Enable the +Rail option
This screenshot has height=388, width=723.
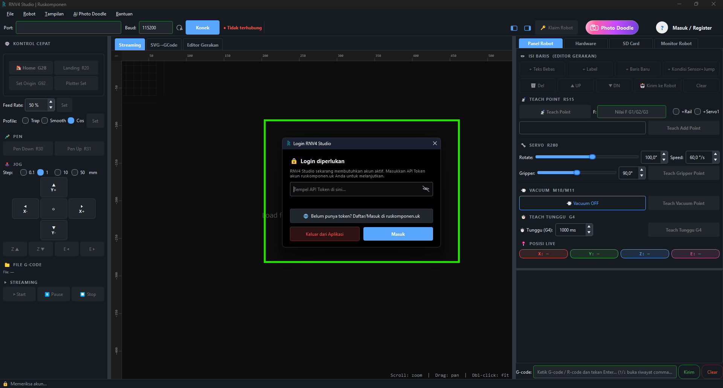tap(676, 112)
